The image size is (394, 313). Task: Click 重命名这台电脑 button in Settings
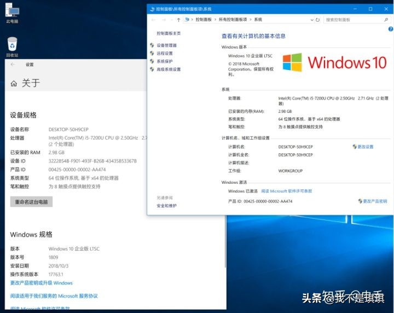pos(31,202)
